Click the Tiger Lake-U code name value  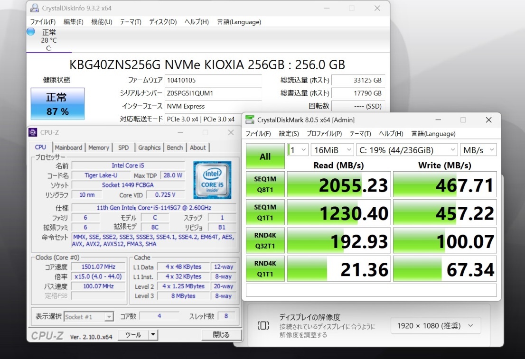click(x=101, y=175)
